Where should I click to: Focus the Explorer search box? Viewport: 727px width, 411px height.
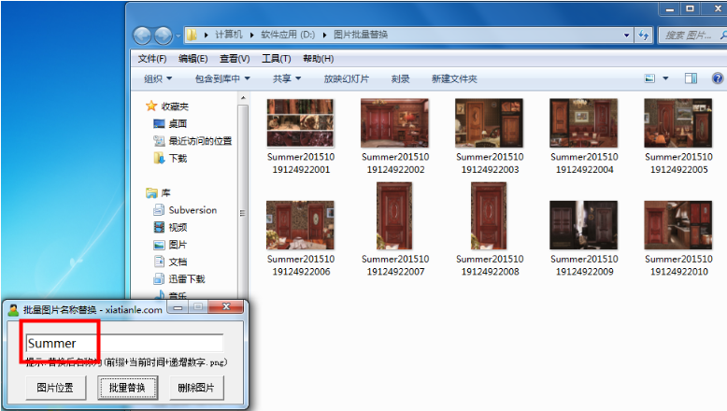click(x=691, y=35)
